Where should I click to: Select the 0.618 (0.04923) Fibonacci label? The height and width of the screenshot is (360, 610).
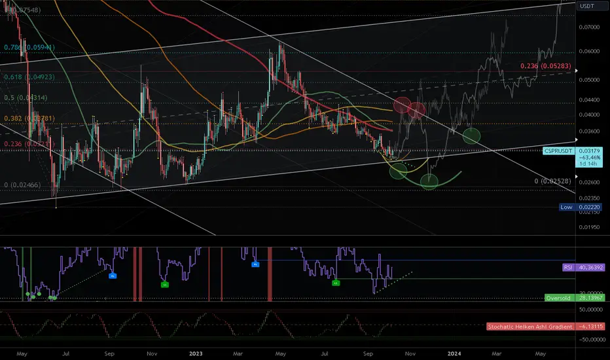point(29,77)
